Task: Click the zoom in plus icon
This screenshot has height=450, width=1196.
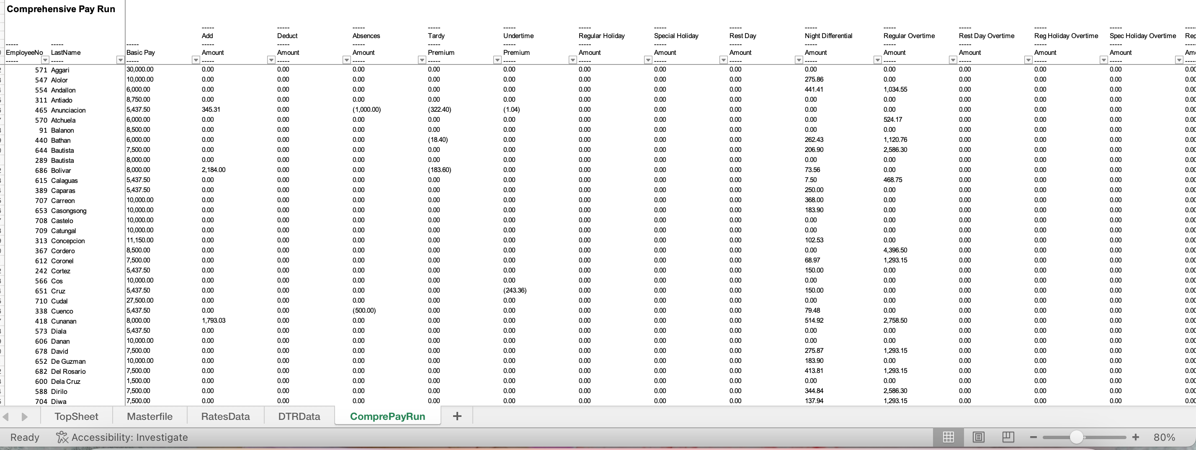Action: (1136, 437)
